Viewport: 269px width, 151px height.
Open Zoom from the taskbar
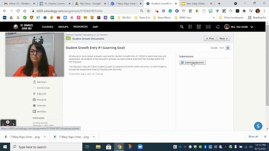tap(140, 147)
